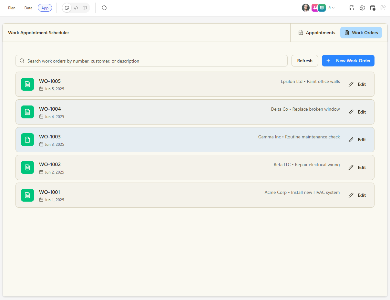The image size is (390, 300).
Task: Click pencil edit icon for WO-1003
Action: pos(351,140)
